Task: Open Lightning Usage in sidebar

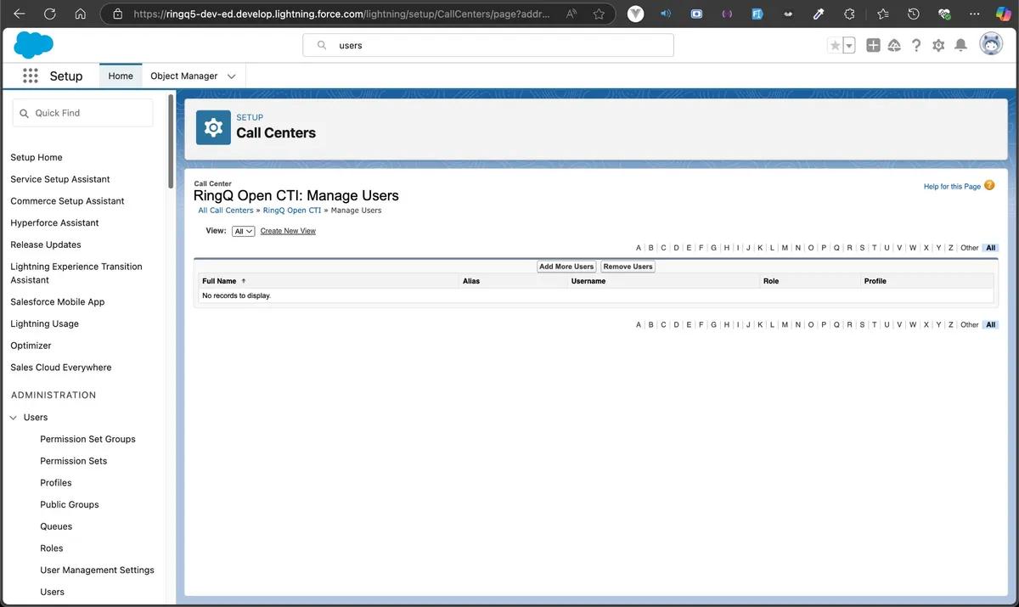Action: 44,323
